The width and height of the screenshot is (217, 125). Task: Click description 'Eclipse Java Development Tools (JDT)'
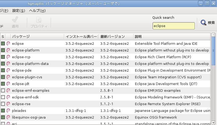pos(166,84)
